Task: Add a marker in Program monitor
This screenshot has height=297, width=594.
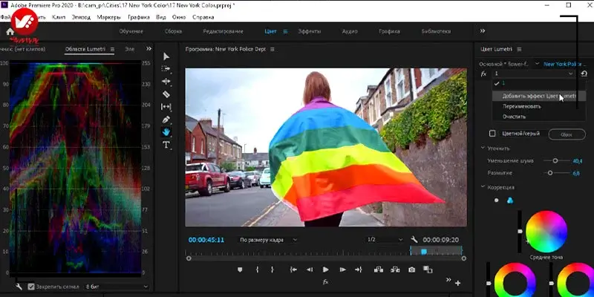Action: pos(239,270)
